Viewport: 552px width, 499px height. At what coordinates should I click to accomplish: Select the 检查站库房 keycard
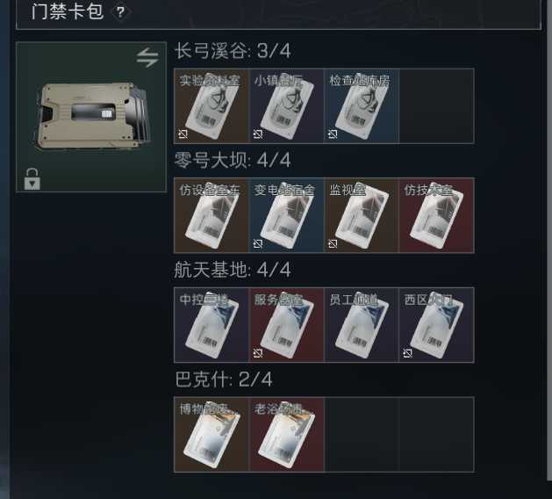point(362,105)
